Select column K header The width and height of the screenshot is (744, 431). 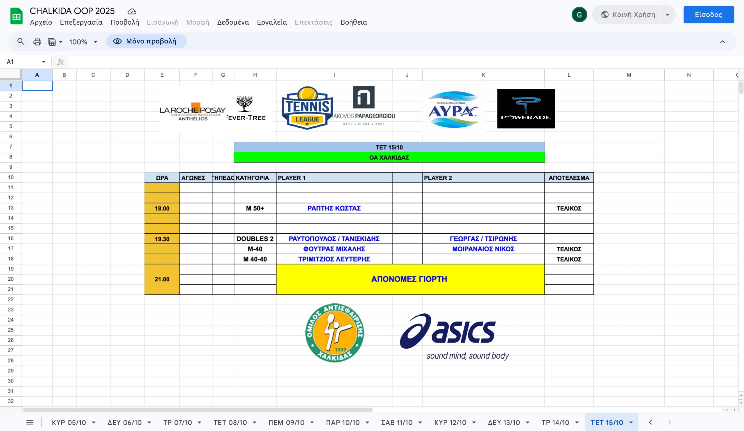click(483, 75)
